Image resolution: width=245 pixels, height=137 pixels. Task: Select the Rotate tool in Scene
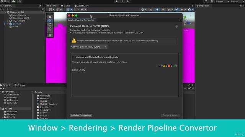coord(50,24)
